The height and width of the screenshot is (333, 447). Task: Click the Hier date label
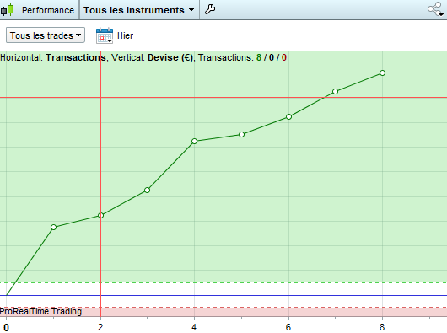click(125, 36)
